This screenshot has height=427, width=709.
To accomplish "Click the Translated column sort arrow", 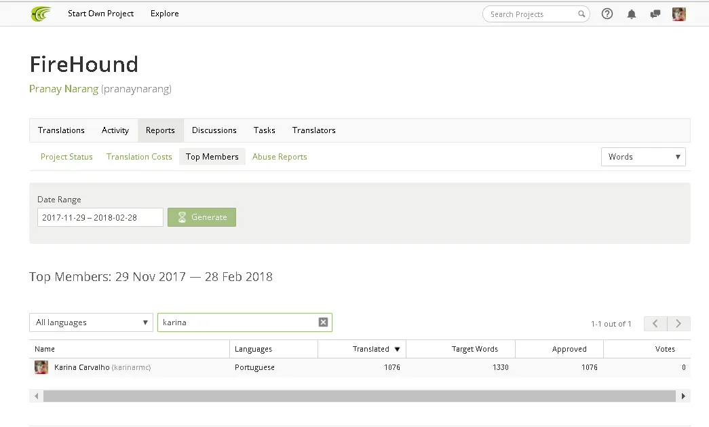I will (x=397, y=349).
